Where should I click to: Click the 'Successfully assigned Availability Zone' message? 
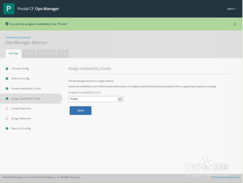click(39, 24)
